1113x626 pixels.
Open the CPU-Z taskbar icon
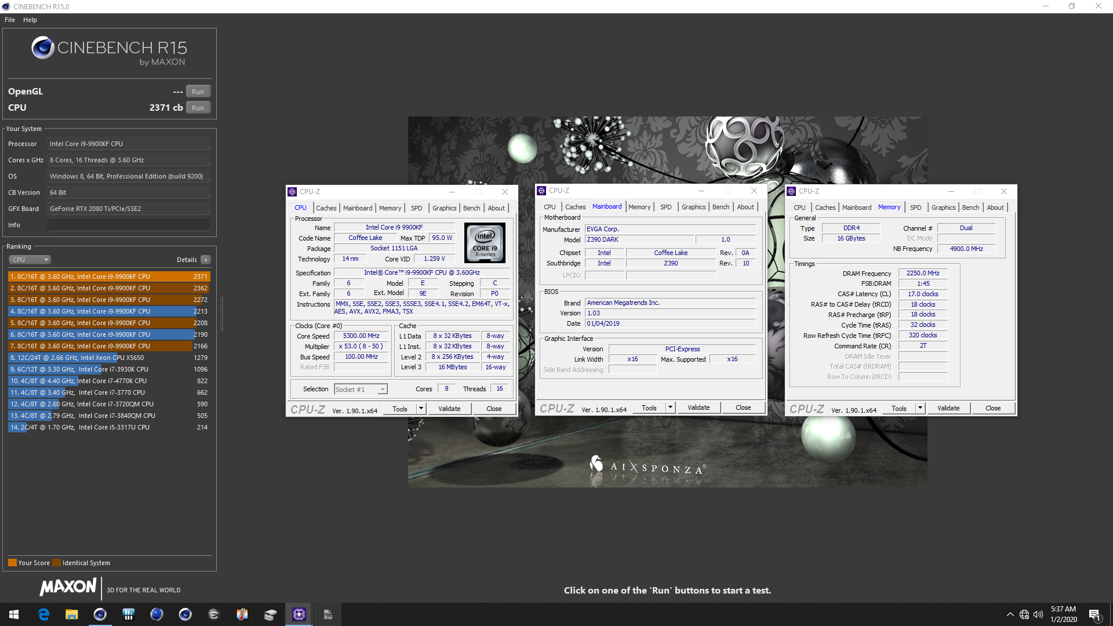pos(299,614)
